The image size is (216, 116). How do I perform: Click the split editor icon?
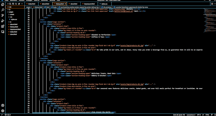[x=212, y=4]
